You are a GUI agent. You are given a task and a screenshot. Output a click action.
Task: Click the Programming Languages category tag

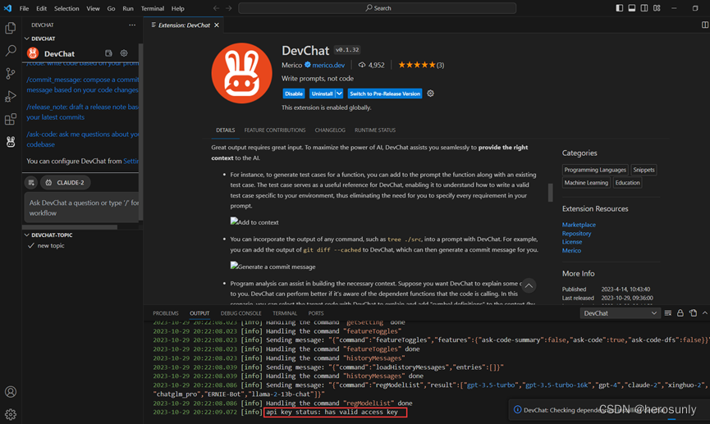pos(595,170)
